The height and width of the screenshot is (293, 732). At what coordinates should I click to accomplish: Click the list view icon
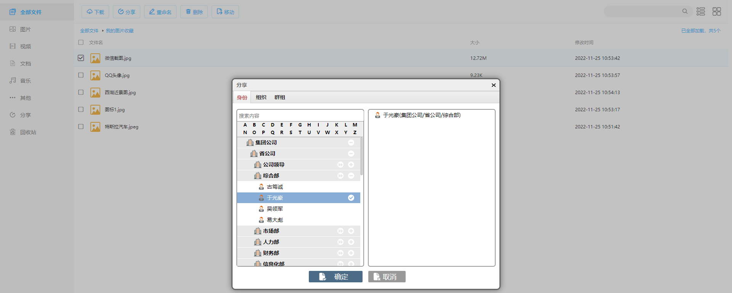click(x=701, y=11)
